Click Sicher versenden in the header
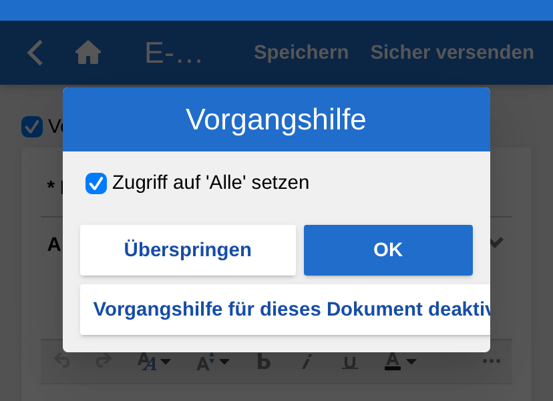Image resolution: width=553 pixels, height=401 pixels. (x=452, y=53)
